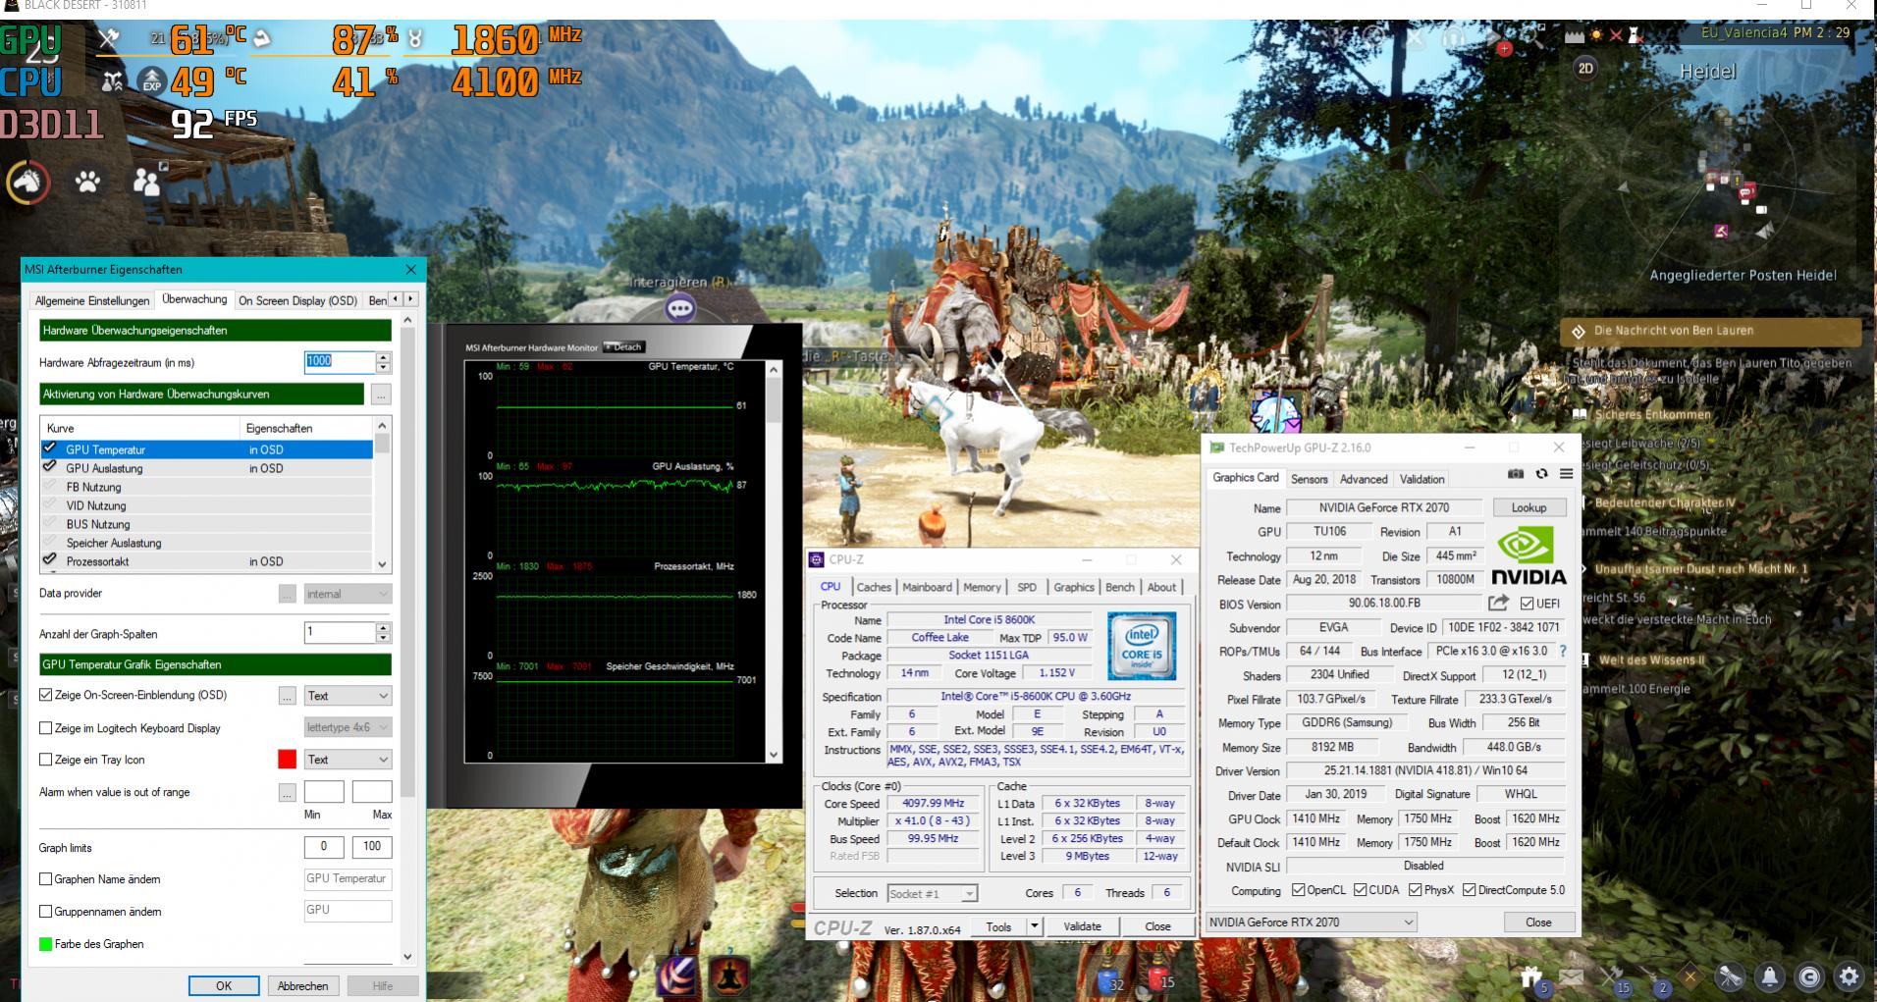Click the sun weather icon near the minimap
The image size is (1877, 1002).
(x=1596, y=35)
